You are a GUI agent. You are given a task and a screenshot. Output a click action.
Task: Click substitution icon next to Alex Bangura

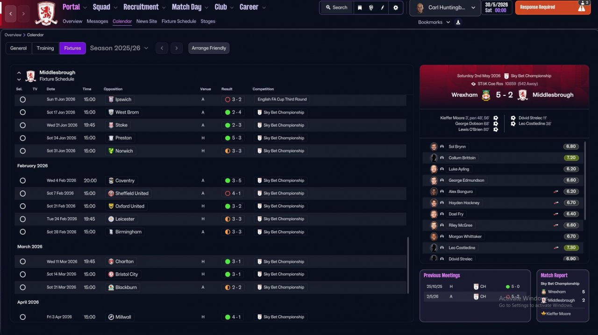click(556, 192)
